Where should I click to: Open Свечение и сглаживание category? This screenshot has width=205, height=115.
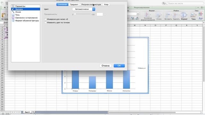(x=26, y=18)
